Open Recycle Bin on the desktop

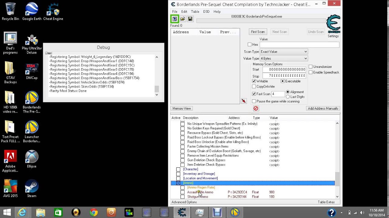coord(10,12)
